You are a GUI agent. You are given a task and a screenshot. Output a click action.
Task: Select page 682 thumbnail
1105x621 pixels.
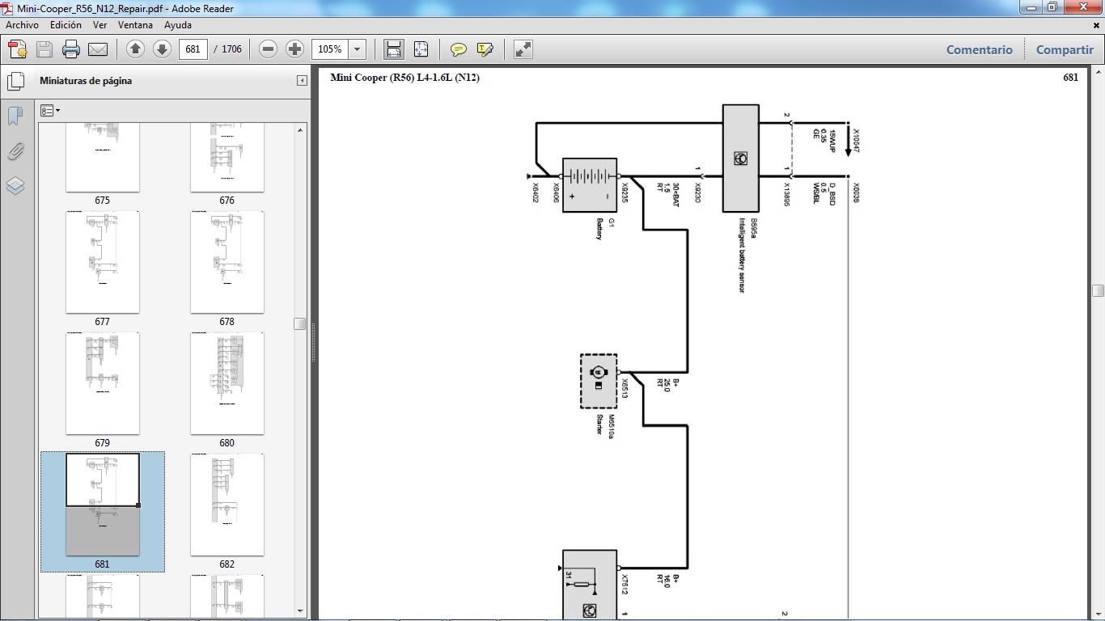point(227,505)
